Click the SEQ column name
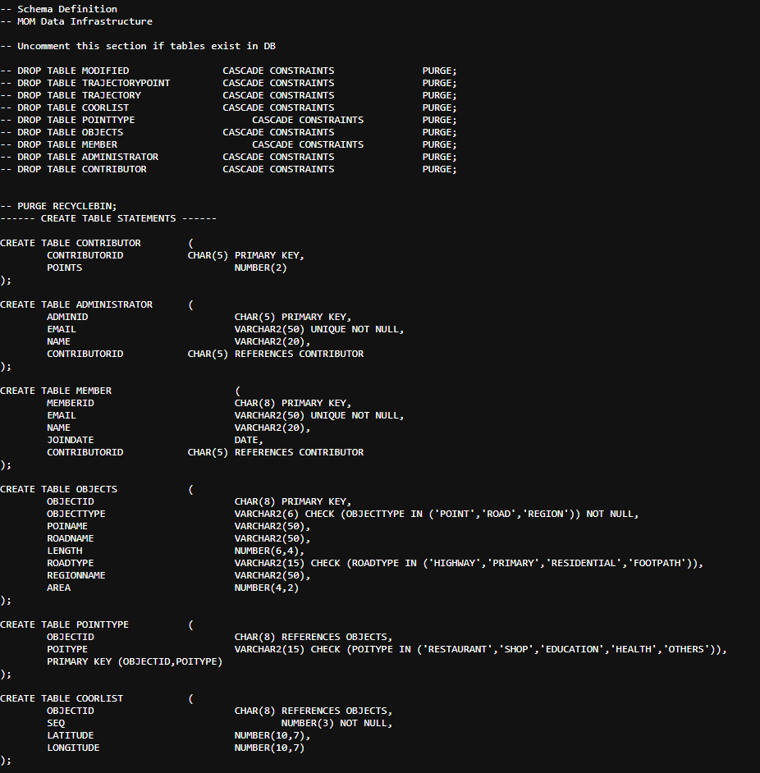This screenshot has height=773, width=760. tap(56, 724)
